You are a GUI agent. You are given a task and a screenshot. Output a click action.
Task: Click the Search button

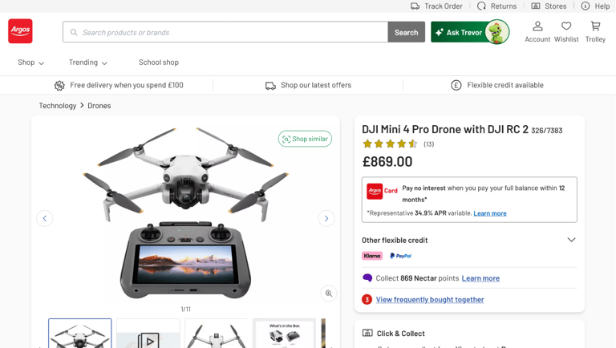[406, 32]
